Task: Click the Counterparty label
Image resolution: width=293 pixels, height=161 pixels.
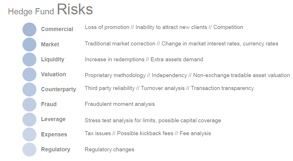Action: [58, 89]
